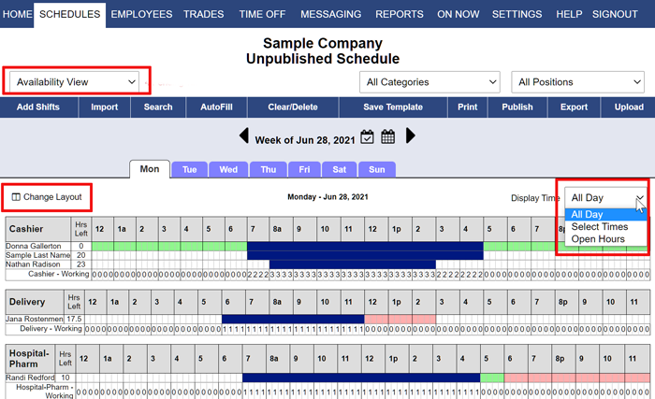Go to next week arrow

click(x=411, y=135)
